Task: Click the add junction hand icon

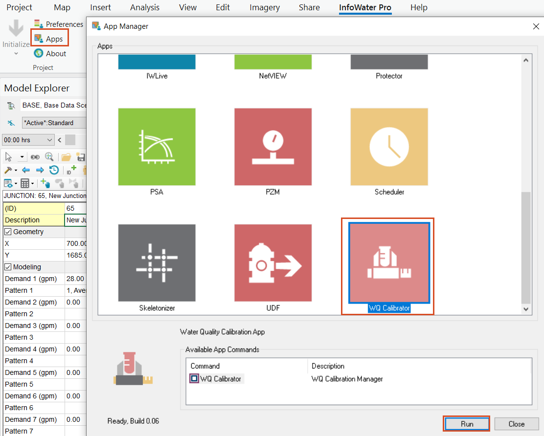Action: point(45,183)
